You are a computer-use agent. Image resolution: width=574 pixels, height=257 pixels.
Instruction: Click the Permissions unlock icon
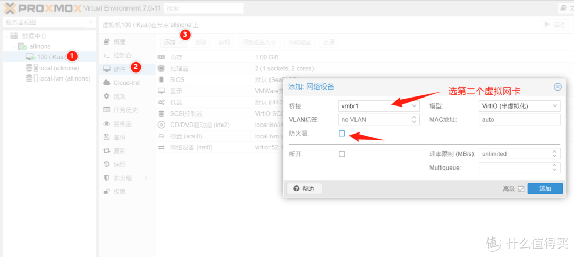pyautogui.click(x=106, y=192)
